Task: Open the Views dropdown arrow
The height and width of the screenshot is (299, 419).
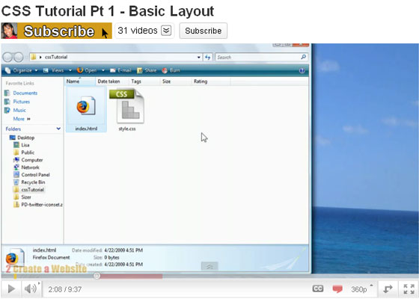Action: click(x=70, y=70)
